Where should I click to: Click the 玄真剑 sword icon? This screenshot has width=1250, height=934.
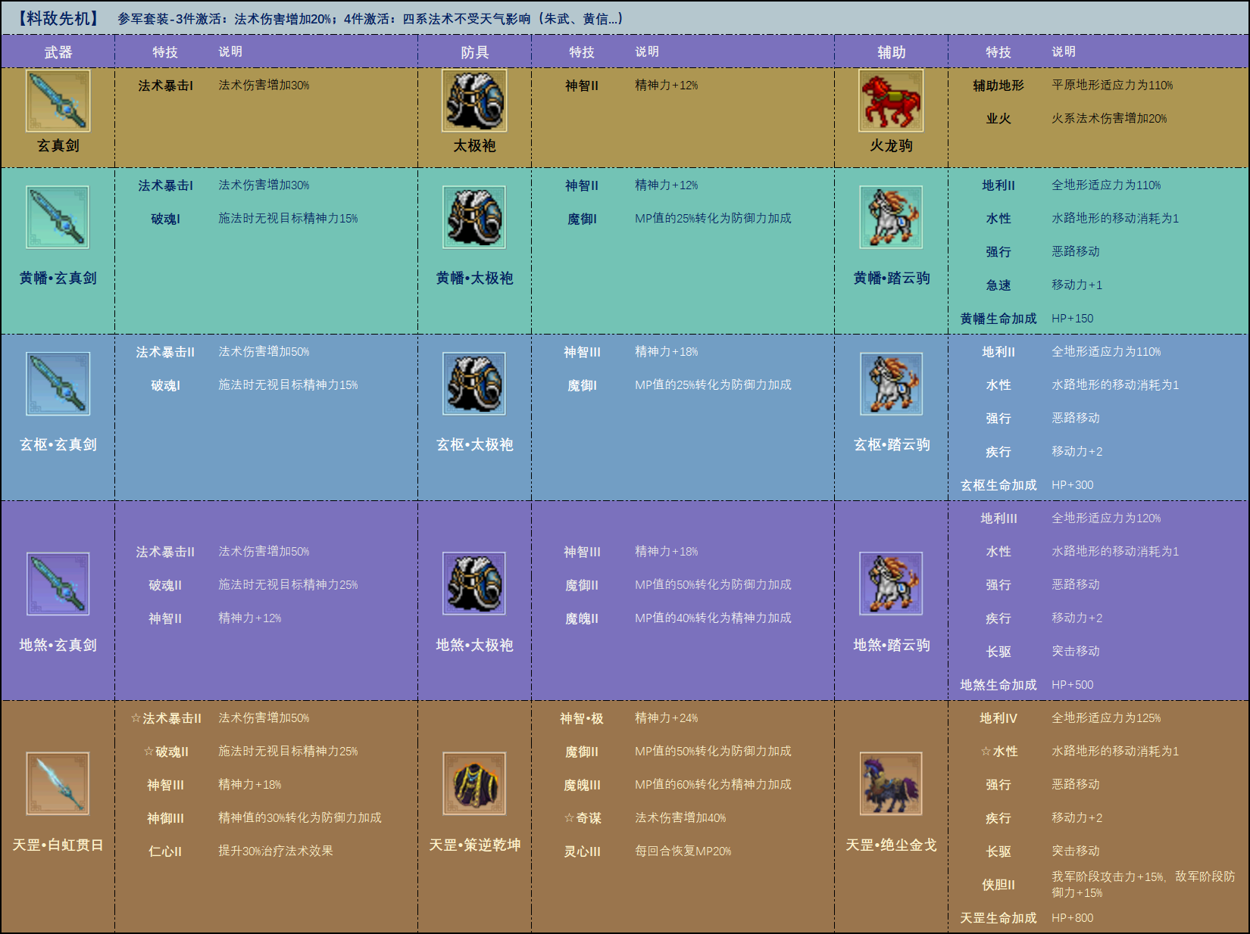coord(58,101)
